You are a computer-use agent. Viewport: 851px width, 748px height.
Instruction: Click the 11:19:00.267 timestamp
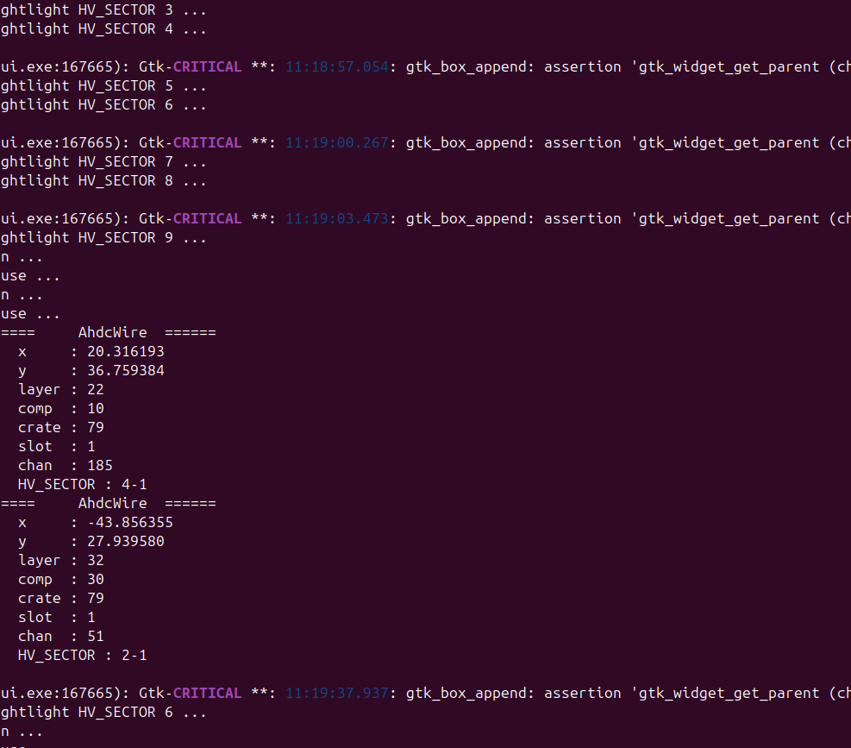[337, 143]
